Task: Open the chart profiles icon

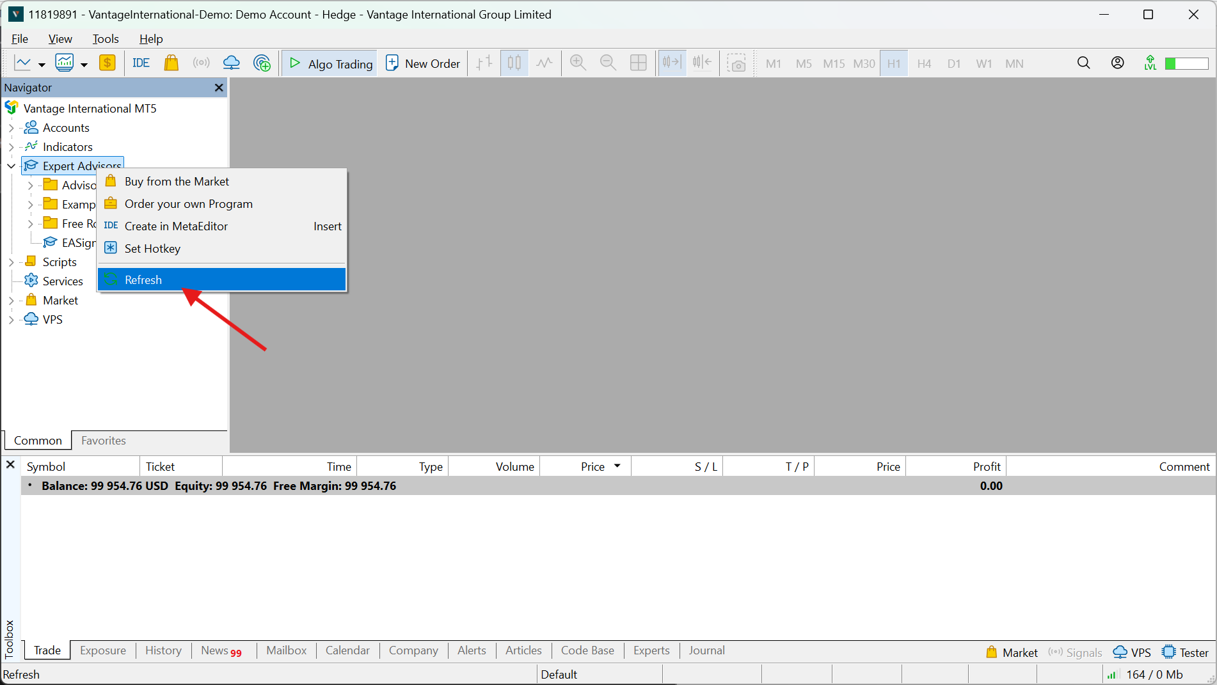Action: [65, 63]
